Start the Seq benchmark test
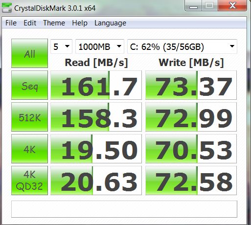 click(29, 85)
